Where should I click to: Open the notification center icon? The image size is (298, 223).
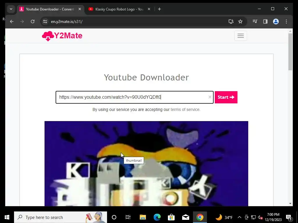[289, 217]
